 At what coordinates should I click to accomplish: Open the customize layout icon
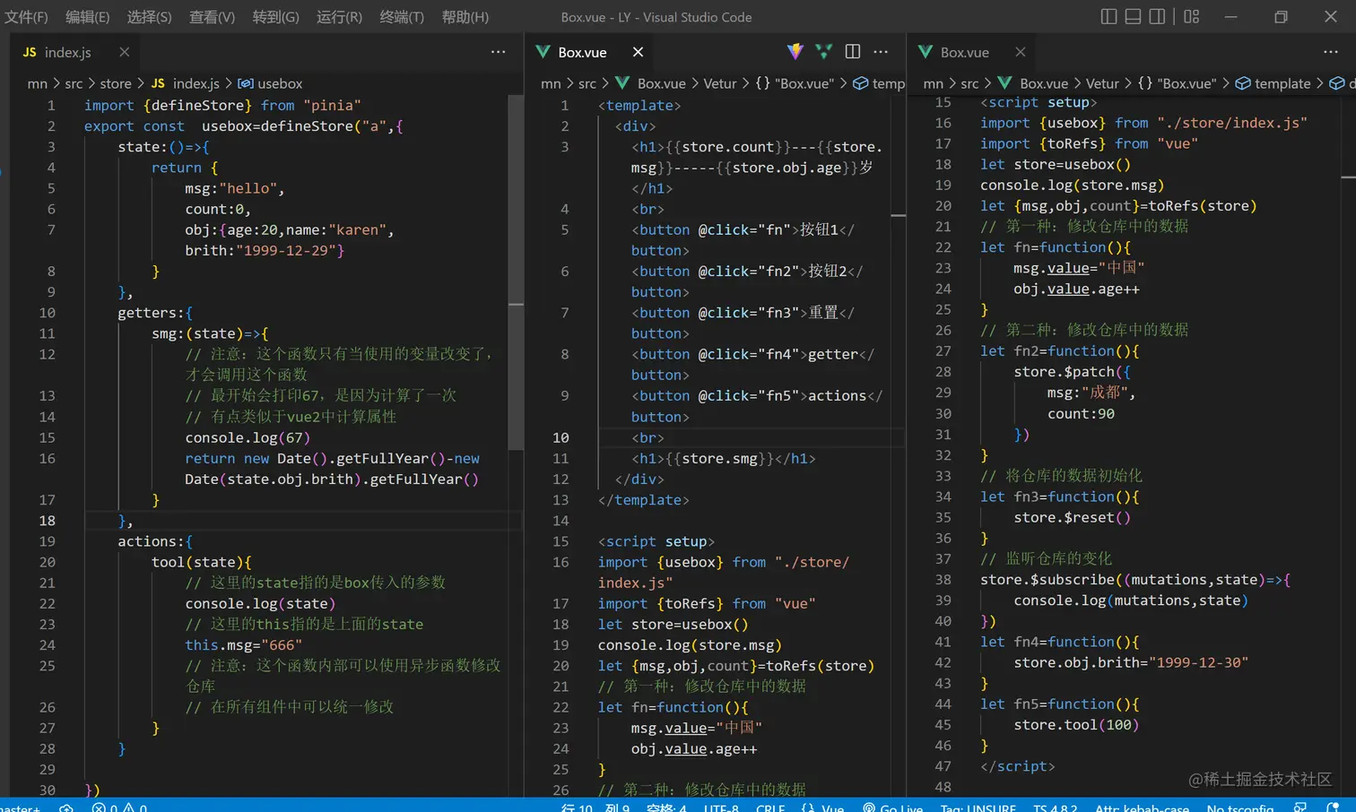pyautogui.click(x=1191, y=16)
